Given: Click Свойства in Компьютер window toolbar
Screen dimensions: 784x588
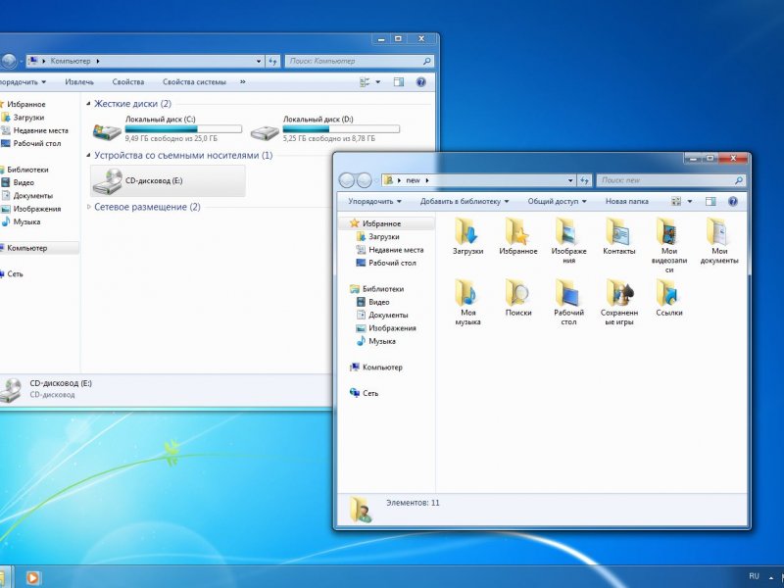Looking at the screenshot, I should [x=128, y=82].
